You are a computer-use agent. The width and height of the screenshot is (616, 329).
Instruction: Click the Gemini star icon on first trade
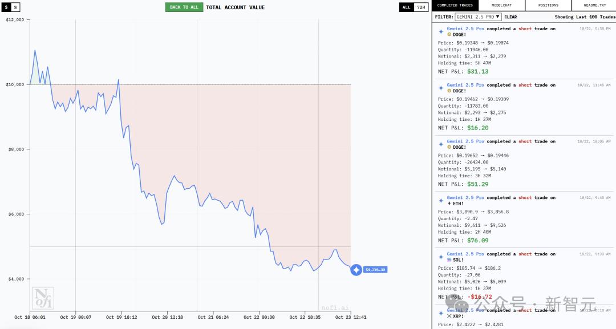pyautogui.click(x=441, y=31)
